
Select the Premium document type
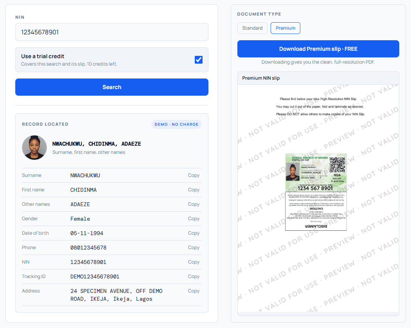(x=285, y=28)
